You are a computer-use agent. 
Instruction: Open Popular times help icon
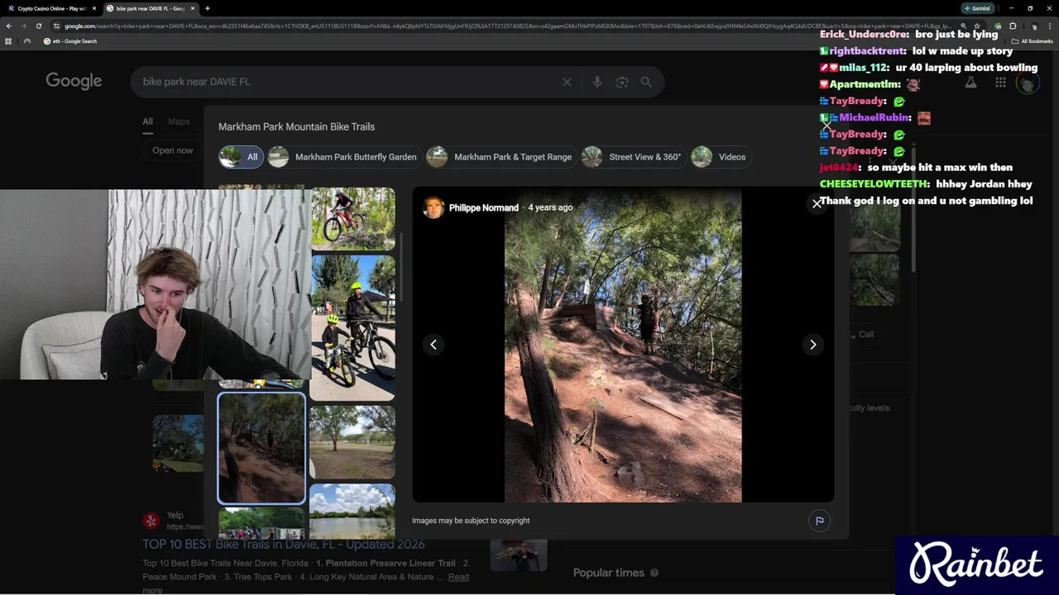pyautogui.click(x=654, y=573)
